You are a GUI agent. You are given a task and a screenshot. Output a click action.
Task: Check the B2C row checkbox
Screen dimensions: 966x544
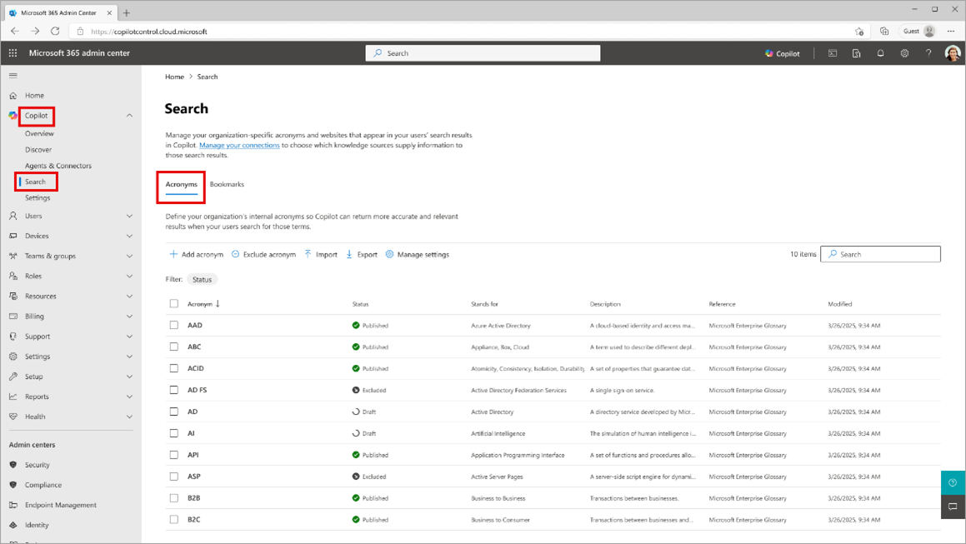click(173, 519)
